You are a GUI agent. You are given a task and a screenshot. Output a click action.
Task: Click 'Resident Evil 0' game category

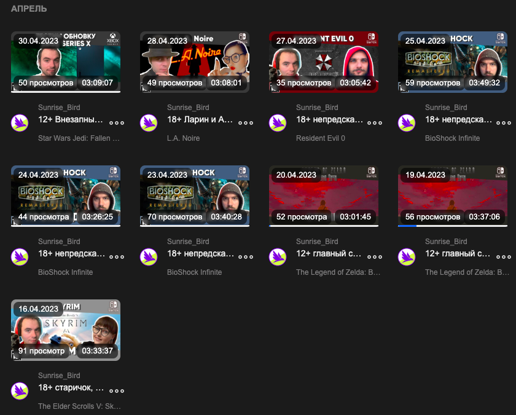click(x=321, y=138)
